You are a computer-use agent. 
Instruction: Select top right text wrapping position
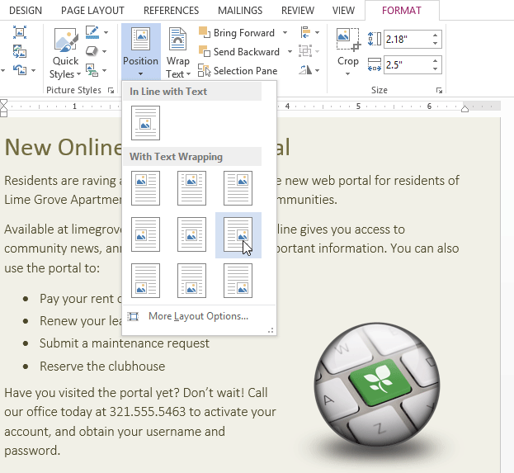tap(238, 188)
